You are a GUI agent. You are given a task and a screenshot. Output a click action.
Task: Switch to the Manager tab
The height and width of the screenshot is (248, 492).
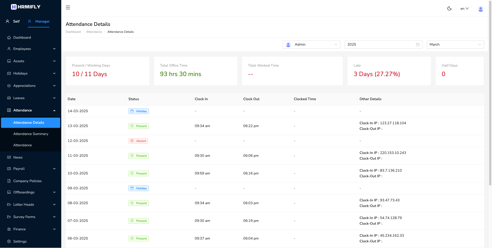39,22
